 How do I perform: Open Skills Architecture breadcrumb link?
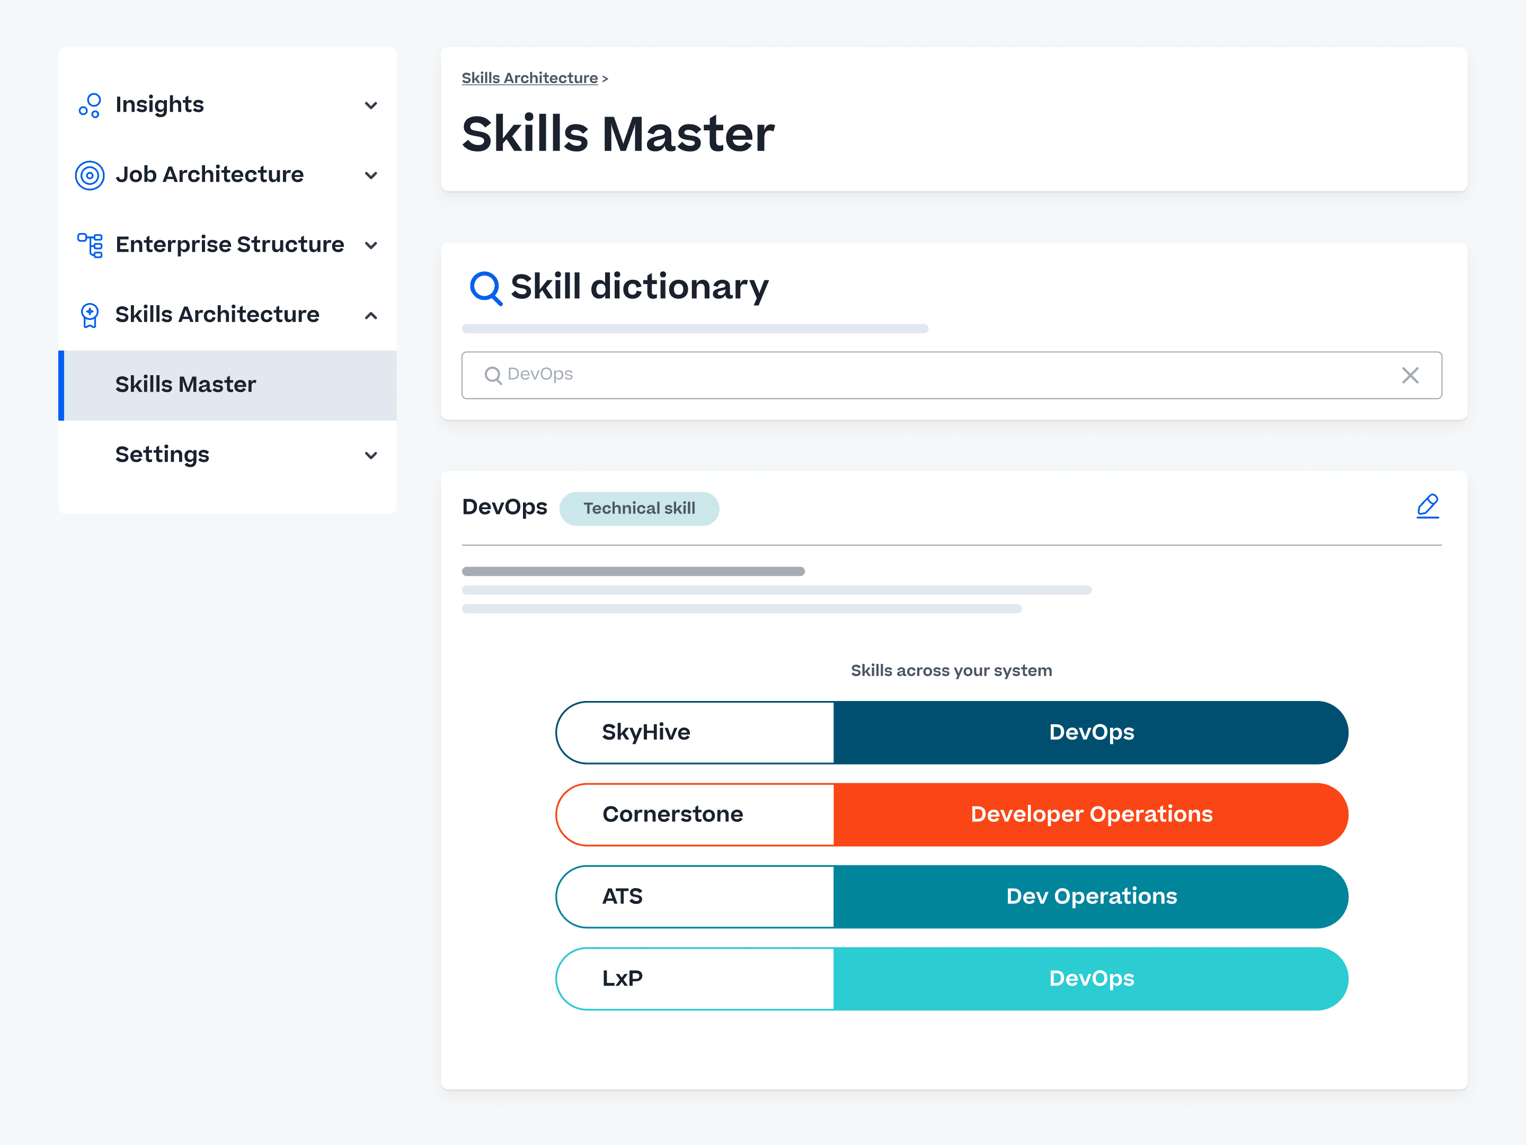click(529, 78)
